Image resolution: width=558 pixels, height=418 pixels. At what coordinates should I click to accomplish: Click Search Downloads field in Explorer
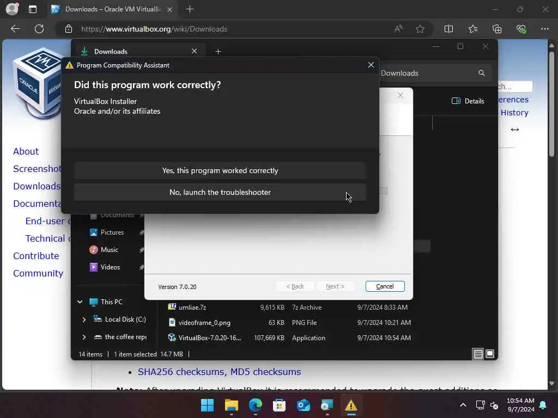click(427, 73)
